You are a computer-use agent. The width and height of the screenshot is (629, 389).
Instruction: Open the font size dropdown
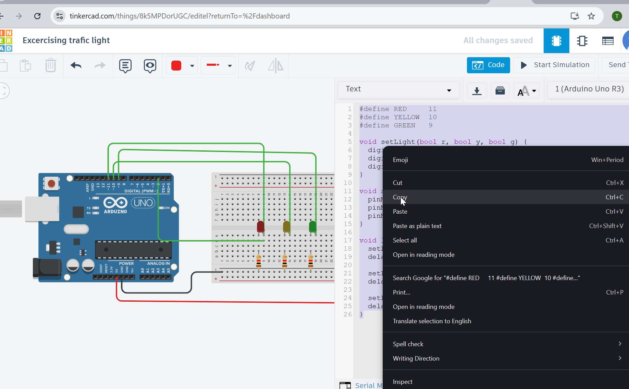tap(527, 91)
